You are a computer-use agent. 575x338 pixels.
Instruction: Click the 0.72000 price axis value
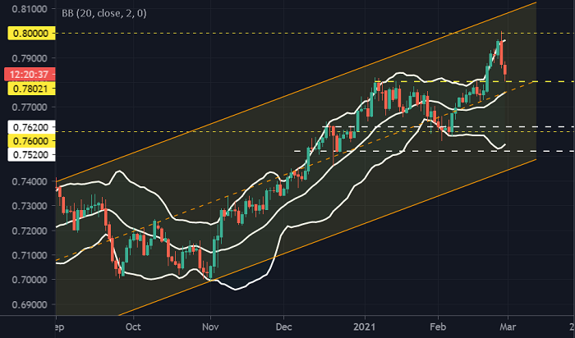30,231
